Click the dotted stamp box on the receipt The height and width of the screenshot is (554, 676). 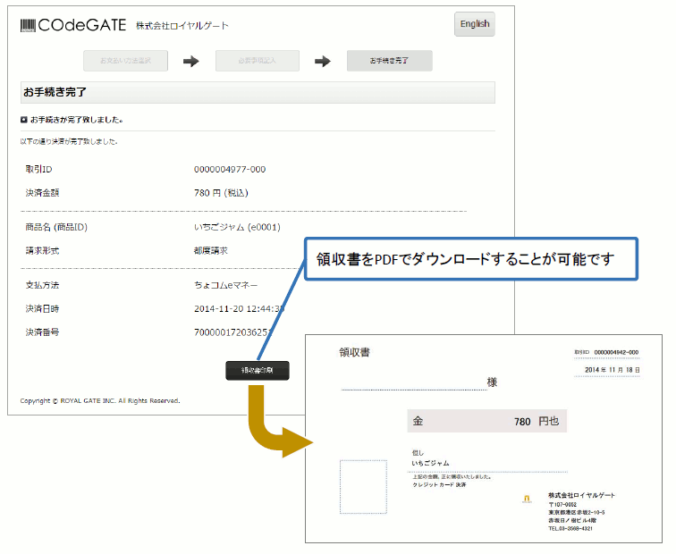click(363, 487)
